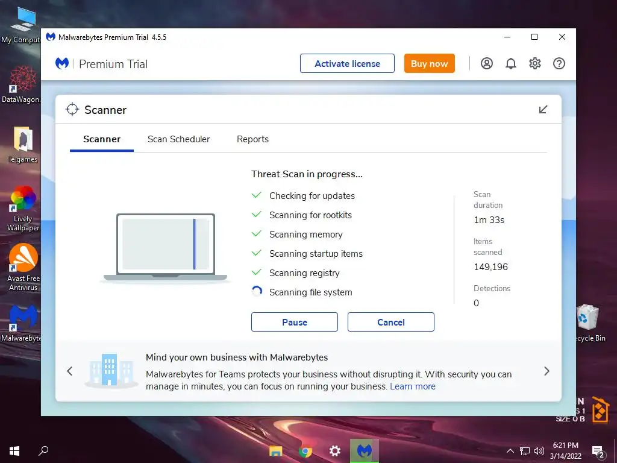Open taskbar search magnifier
617x463 pixels.
coord(43,450)
